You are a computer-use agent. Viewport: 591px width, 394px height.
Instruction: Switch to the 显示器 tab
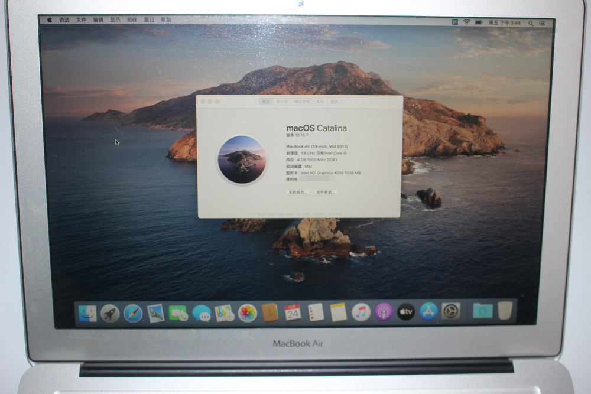pyautogui.click(x=282, y=102)
